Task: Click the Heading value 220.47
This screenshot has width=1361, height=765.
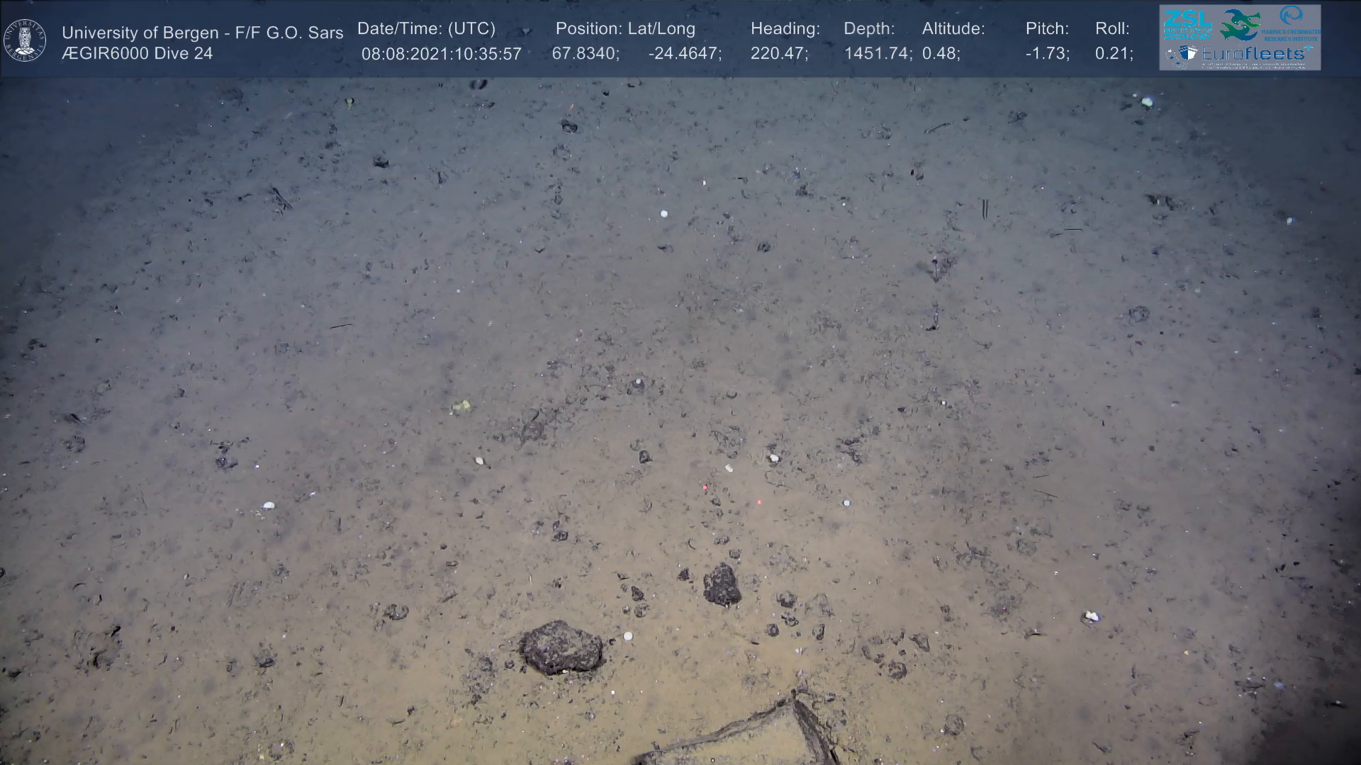Action: click(778, 54)
